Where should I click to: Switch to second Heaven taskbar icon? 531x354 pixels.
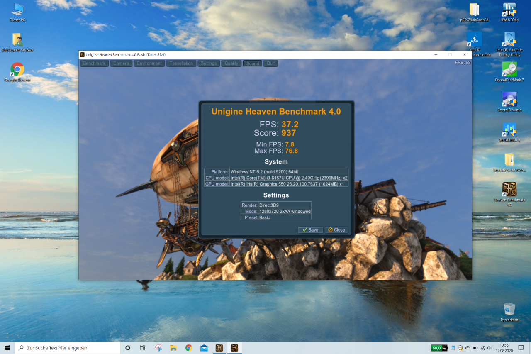coord(234,348)
